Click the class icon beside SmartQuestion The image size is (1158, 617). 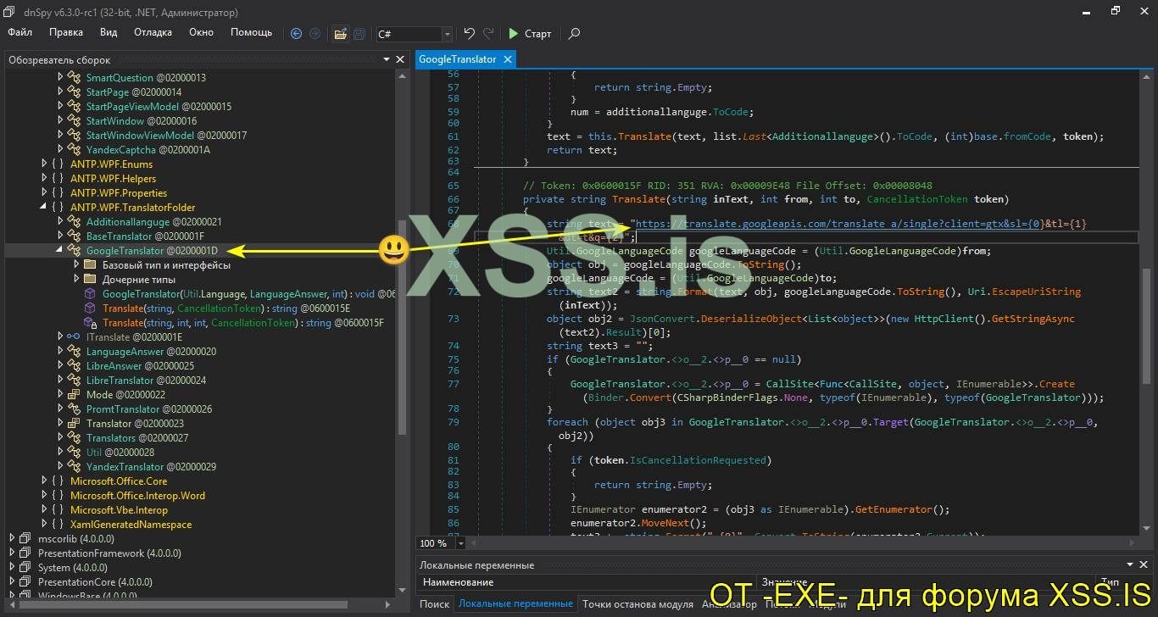(x=74, y=77)
